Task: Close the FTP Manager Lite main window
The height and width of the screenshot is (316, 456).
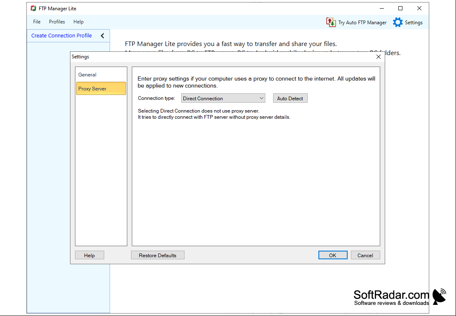Action: pyautogui.click(x=419, y=8)
